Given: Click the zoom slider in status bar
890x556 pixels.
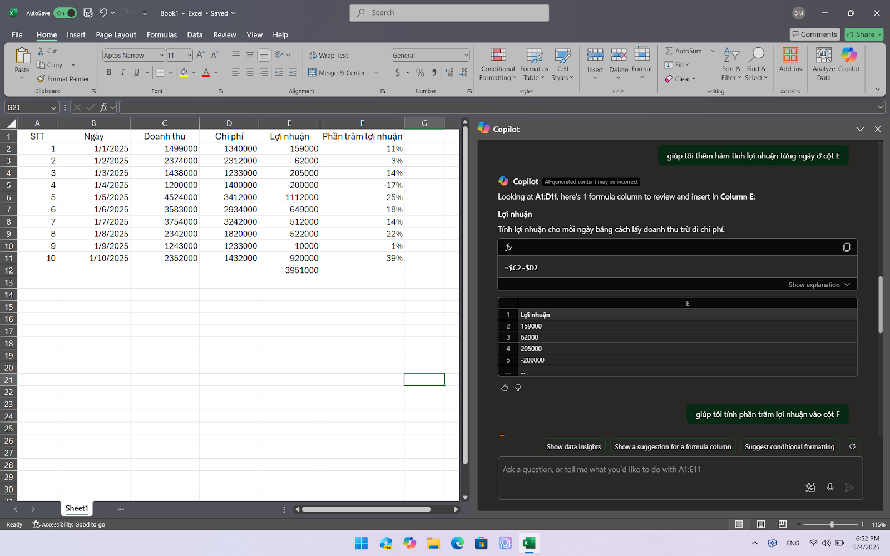Looking at the screenshot, I should (x=832, y=524).
